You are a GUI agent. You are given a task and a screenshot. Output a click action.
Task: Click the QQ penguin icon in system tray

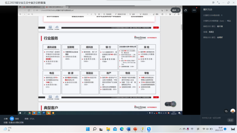pos(188,129)
